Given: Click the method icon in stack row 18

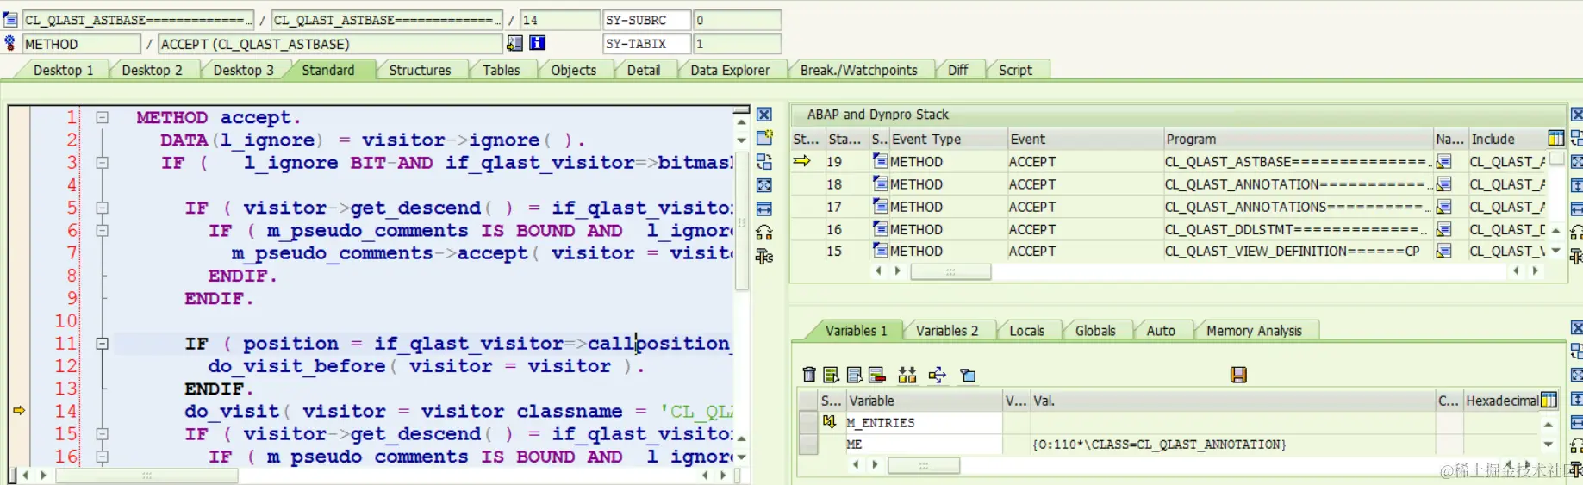Looking at the screenshot, I should pyautogui.click(x=881, y=183).
